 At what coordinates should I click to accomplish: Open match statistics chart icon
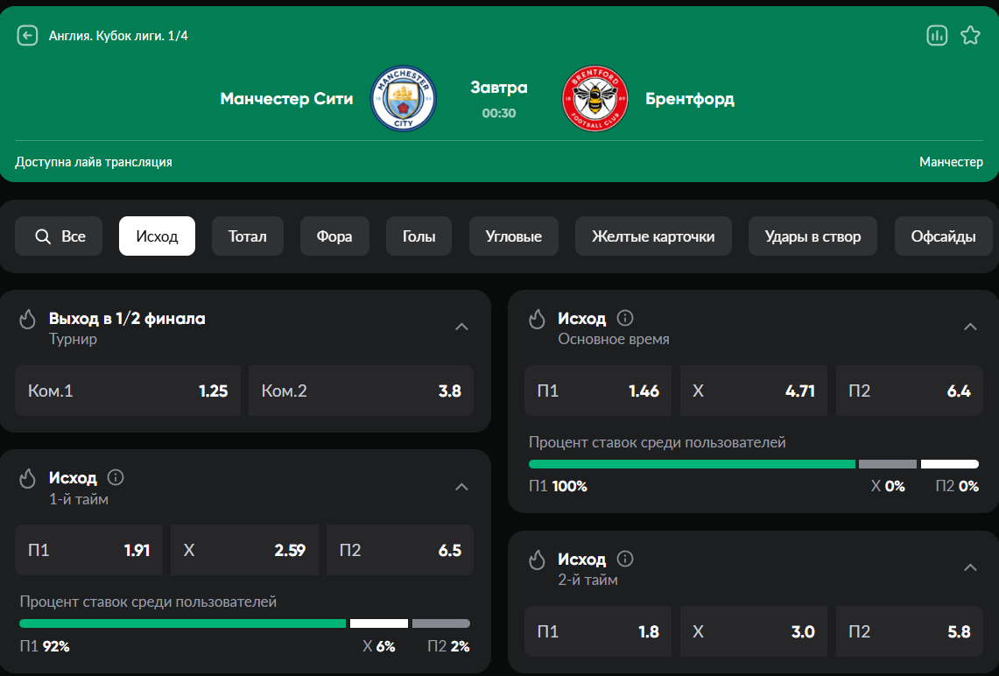tap(937, 35)
